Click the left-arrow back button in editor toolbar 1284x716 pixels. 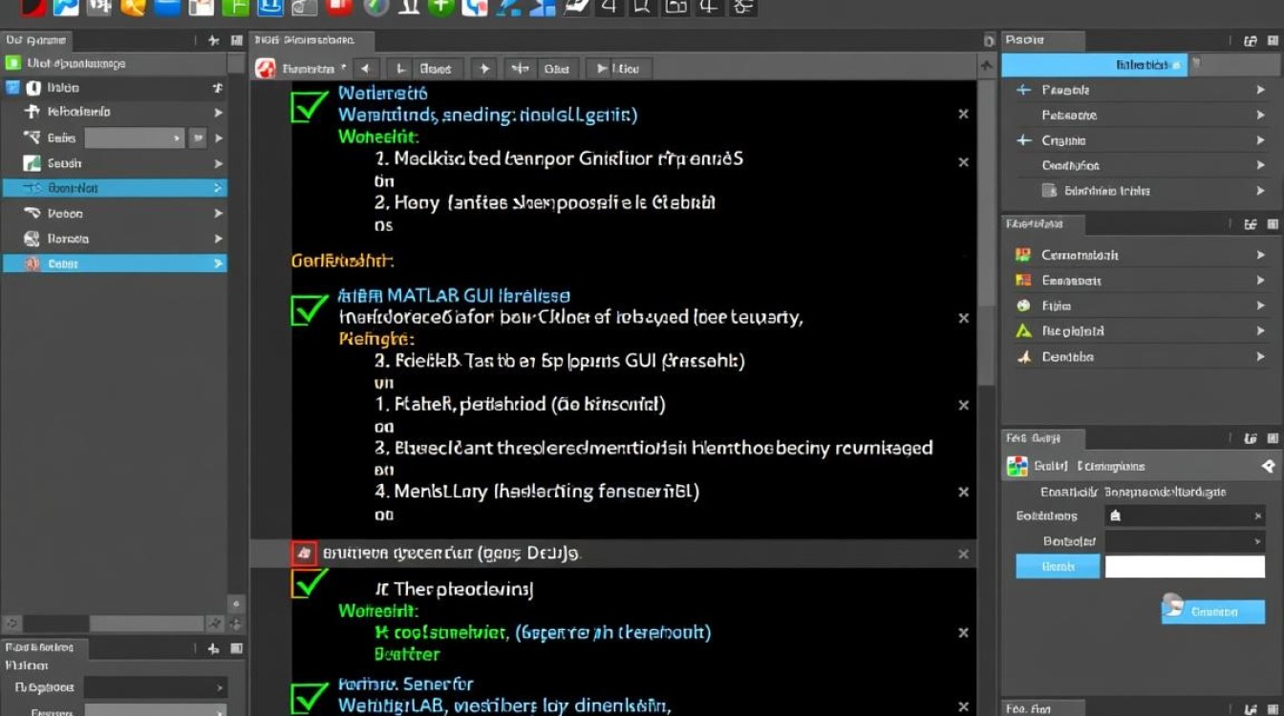coord(366,68)
